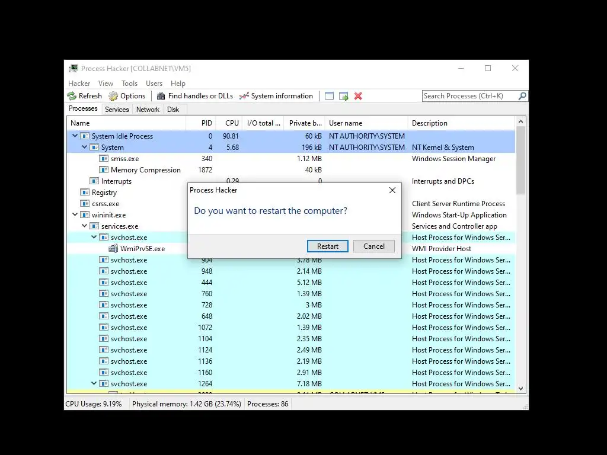
Task: Click the WmiPrvSE.exe process icon
Action: pyautogui.click(x=113, y=248)
